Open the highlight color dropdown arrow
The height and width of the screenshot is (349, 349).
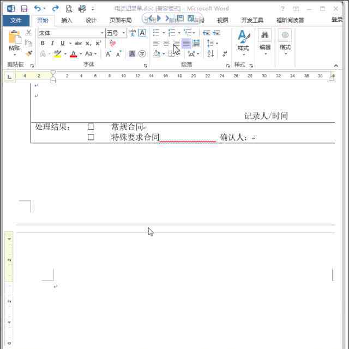65,54
